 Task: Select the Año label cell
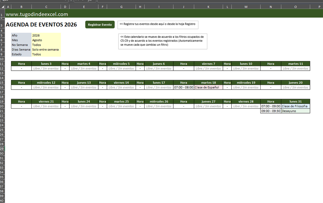click(x=21, y=35)
